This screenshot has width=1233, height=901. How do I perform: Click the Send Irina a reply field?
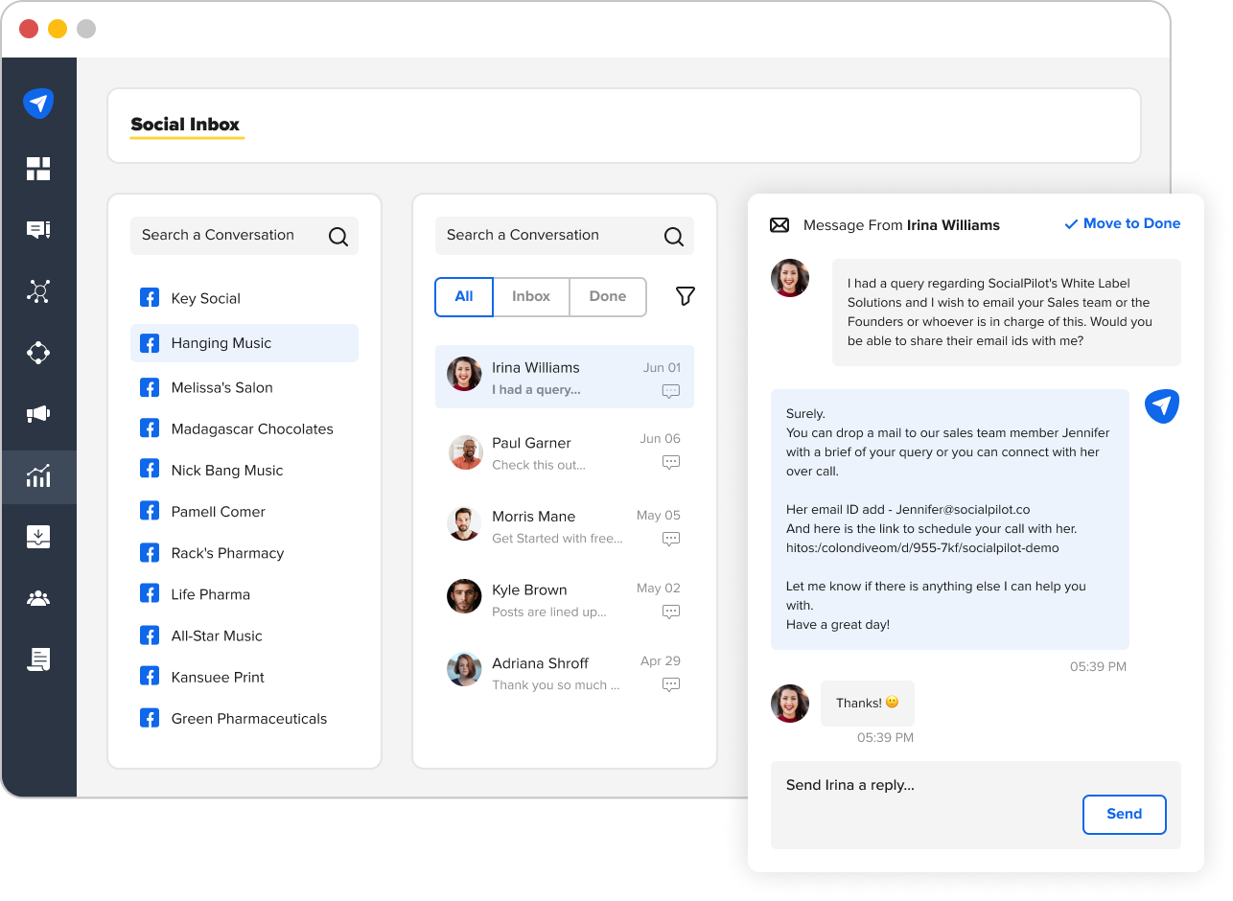976,805
